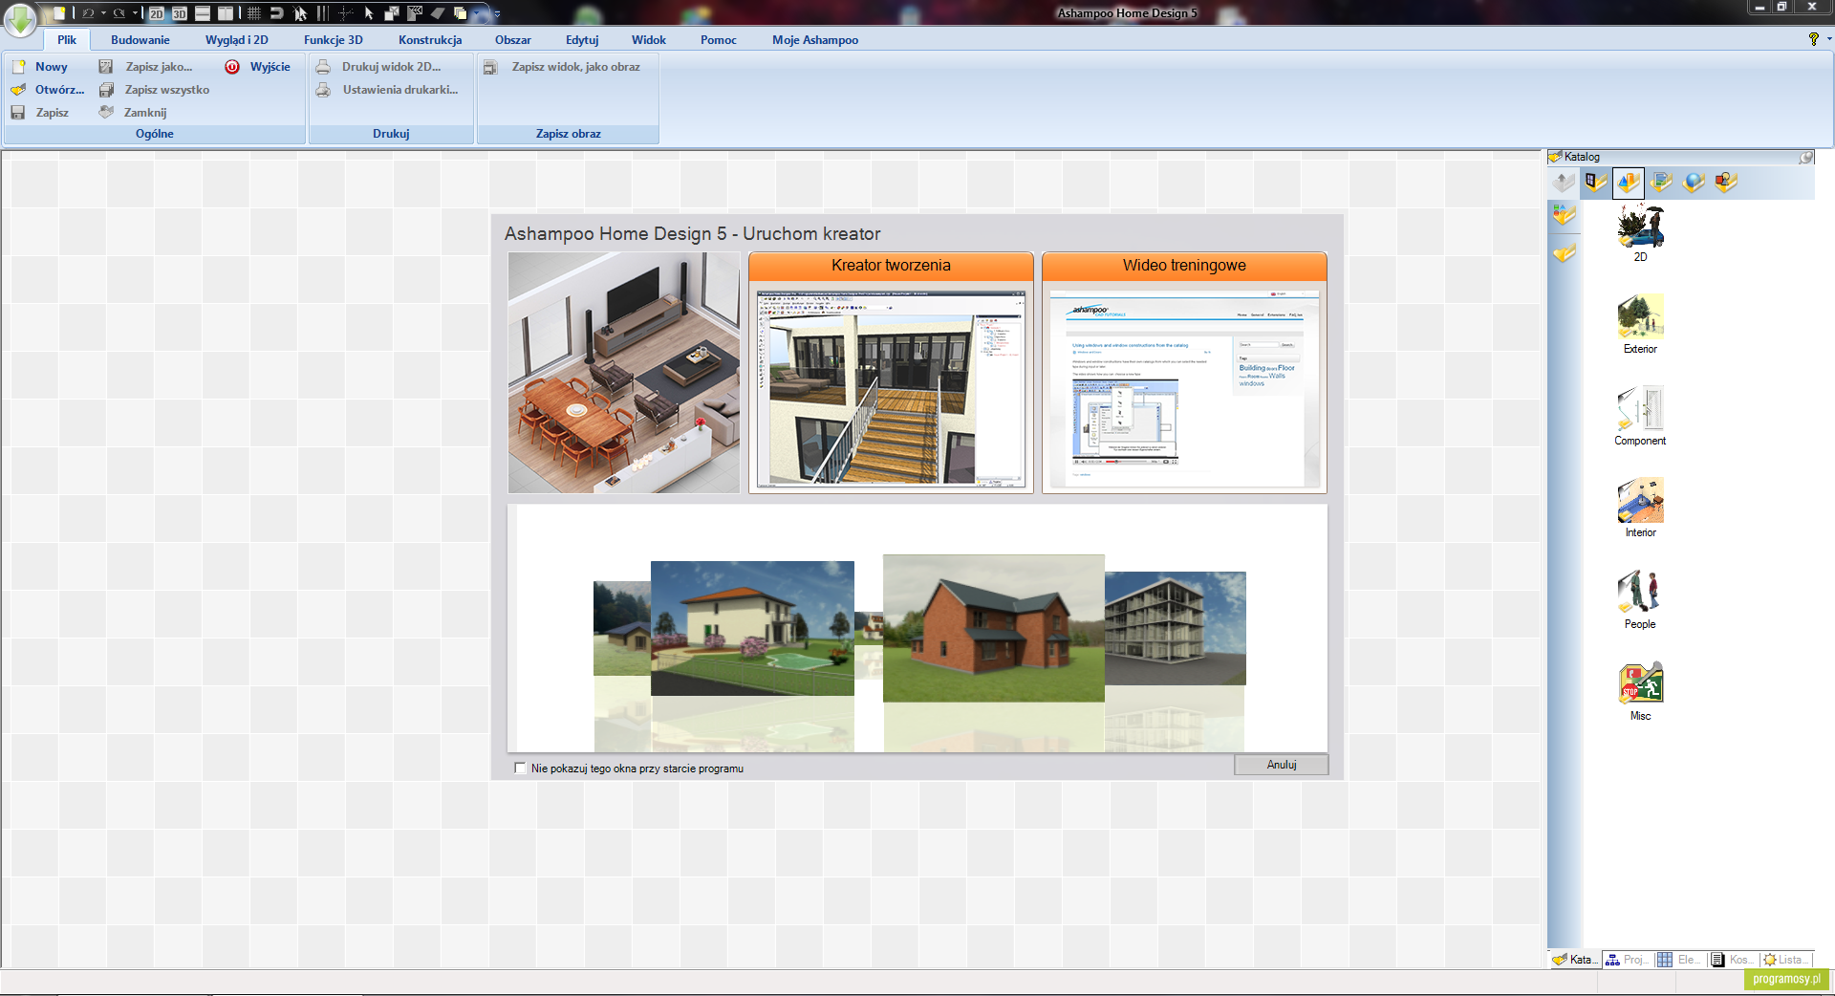The width and height of the screenshot is (1835, 996).
Task: Open the Pomoc ribbon tab
Action: pyautogui.click(x=719, y=40)
